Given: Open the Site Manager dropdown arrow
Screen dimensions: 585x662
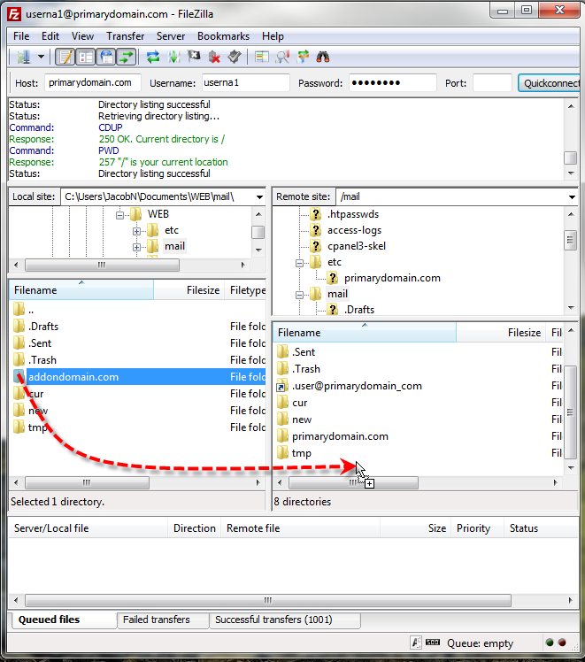Looking at the screenshot, I should [41, 57].
